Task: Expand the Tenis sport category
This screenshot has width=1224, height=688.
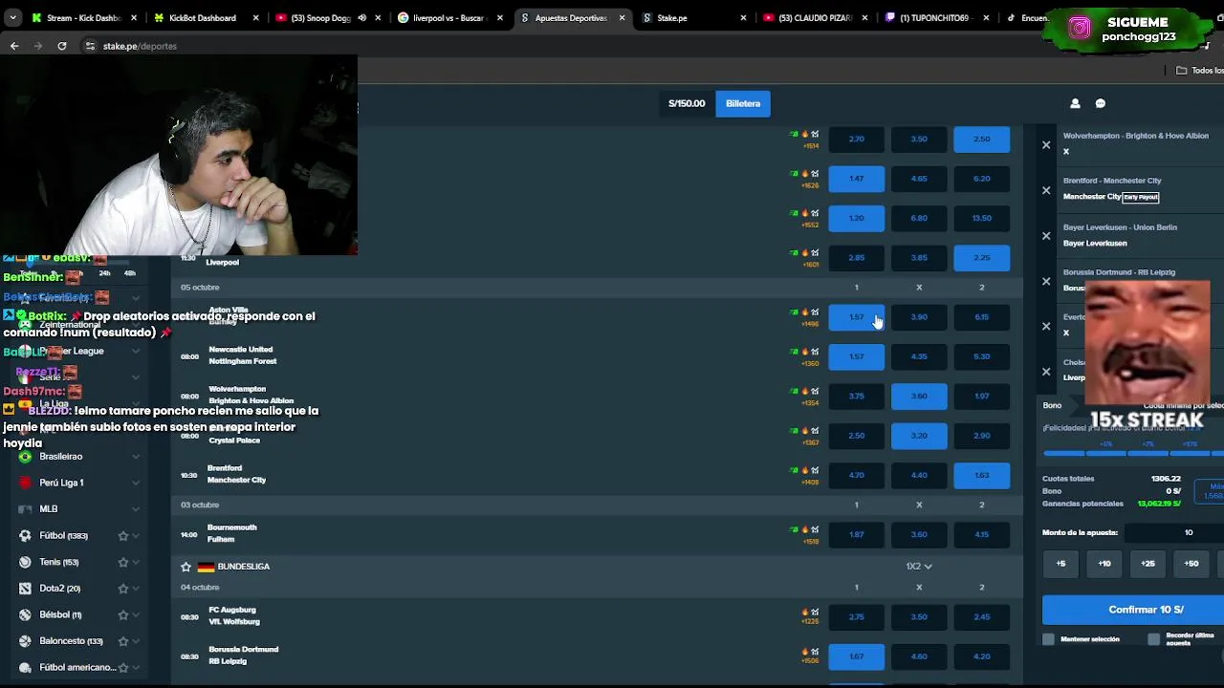Action: click(x=136, y=562)
